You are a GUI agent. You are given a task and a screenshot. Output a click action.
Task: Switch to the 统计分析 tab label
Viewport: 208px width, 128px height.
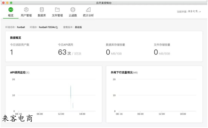pos(88,15)
